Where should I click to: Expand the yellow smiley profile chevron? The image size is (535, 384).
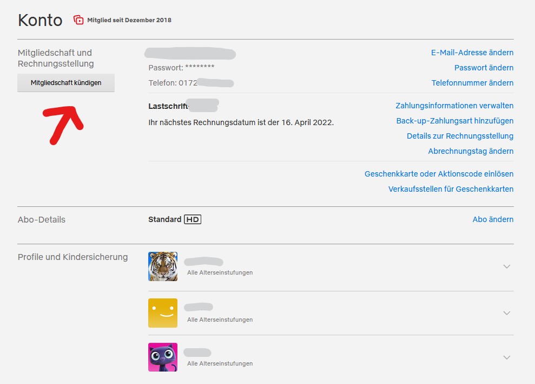(506, 313)
